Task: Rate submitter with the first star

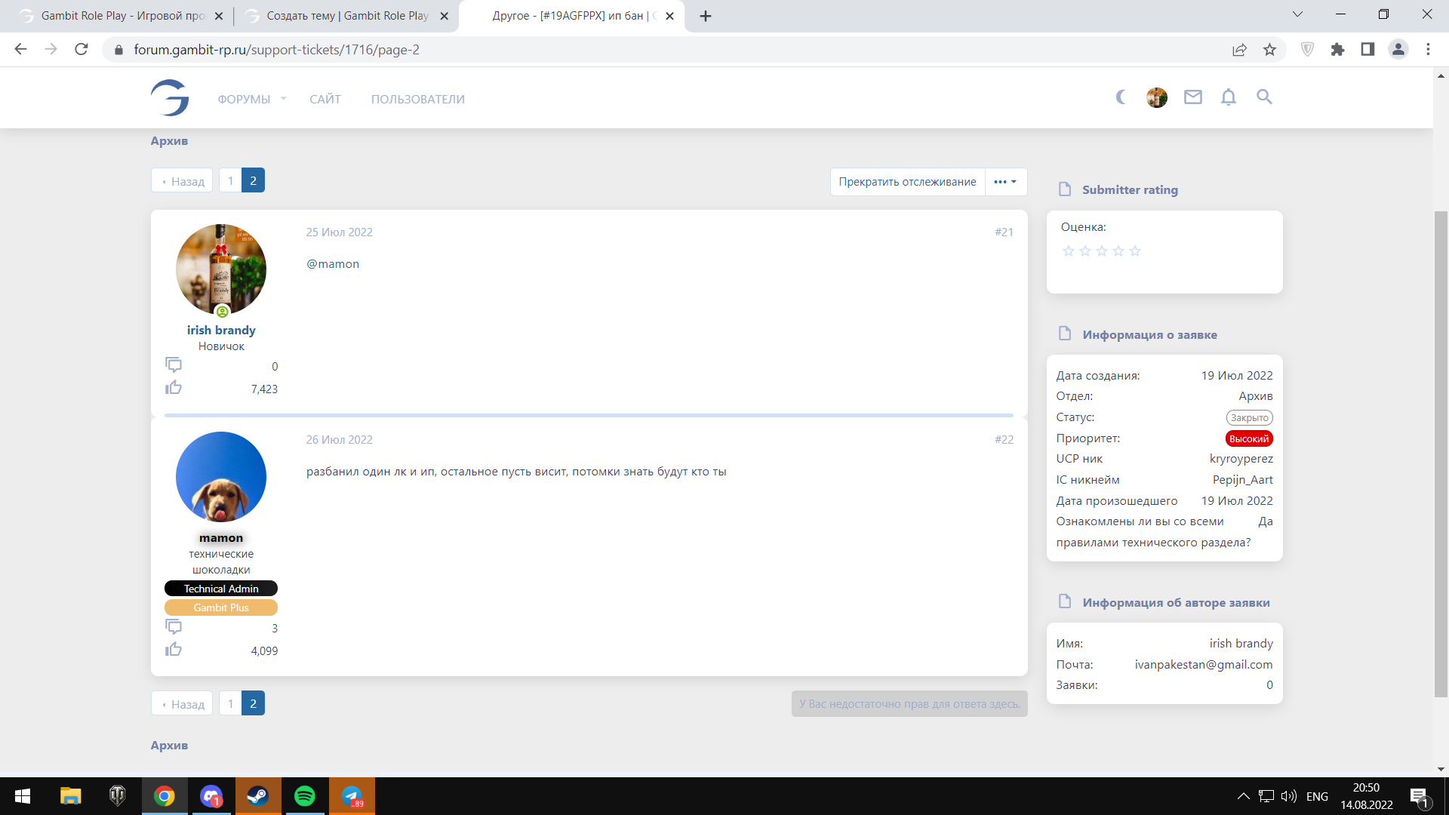Action: click(1068, 251)
